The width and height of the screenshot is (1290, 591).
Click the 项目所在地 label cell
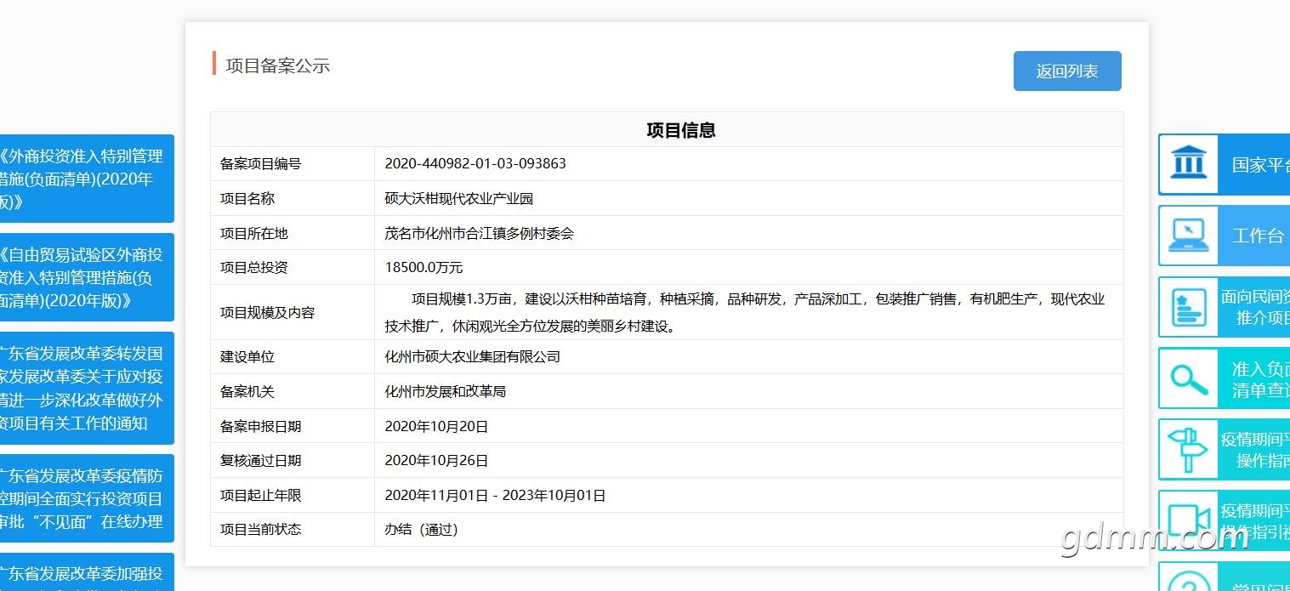click(293, 233)
